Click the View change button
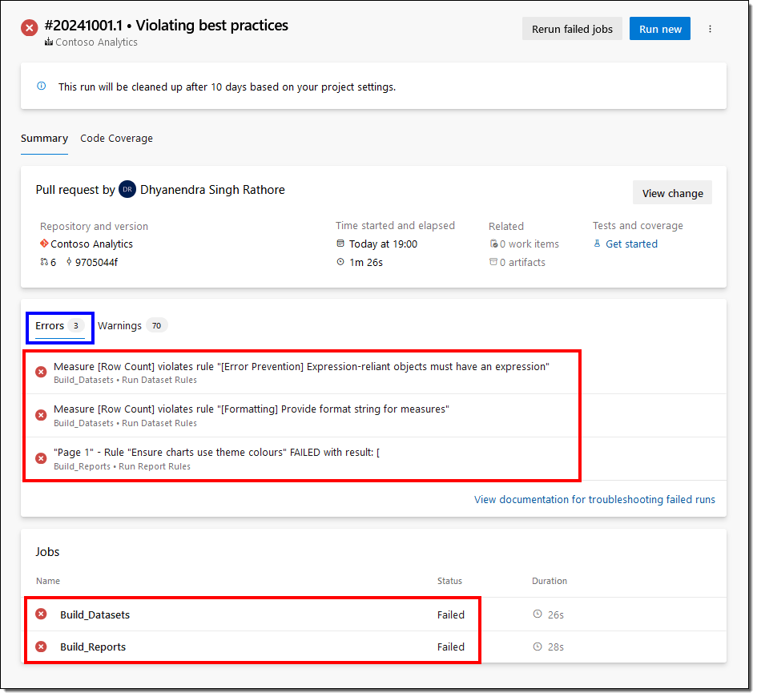Image resolution: width=757 pixels, height=697 pixels. pyautogui.click(x=672, y=193)
